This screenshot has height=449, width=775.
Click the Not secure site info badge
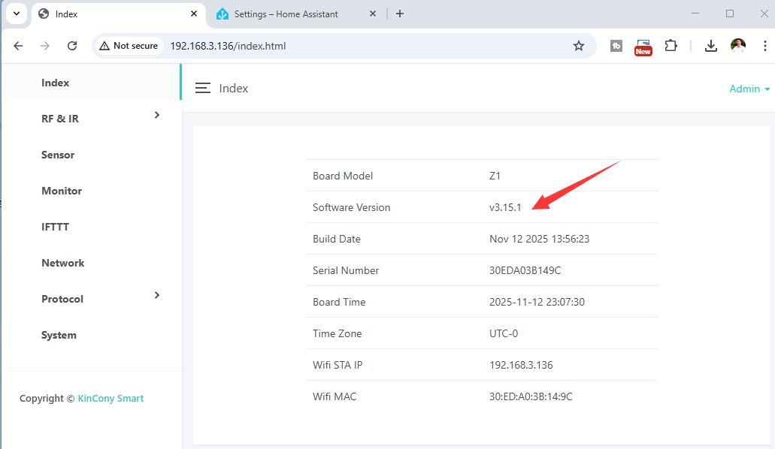[x=129, y=46]
